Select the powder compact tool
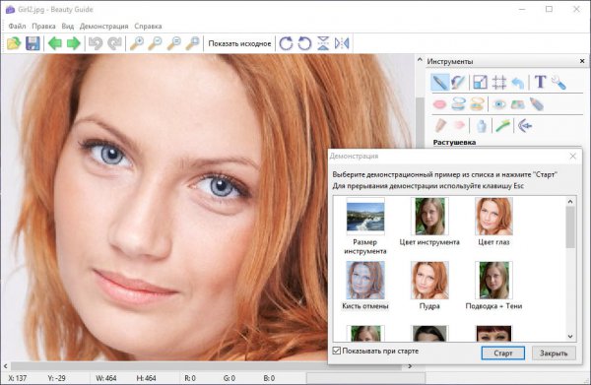591x385 pixels. [x=458, y=104]
